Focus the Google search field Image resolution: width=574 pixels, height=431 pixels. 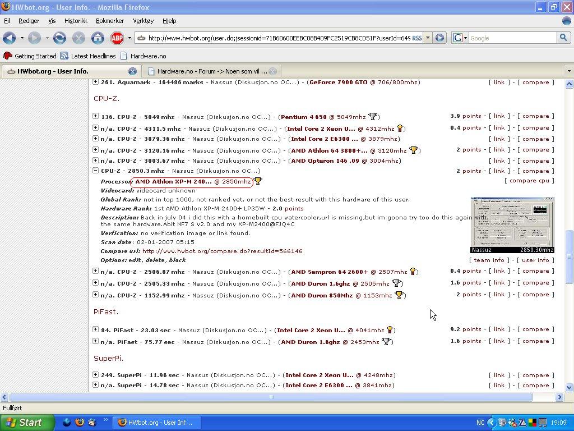tap(512, 38)
